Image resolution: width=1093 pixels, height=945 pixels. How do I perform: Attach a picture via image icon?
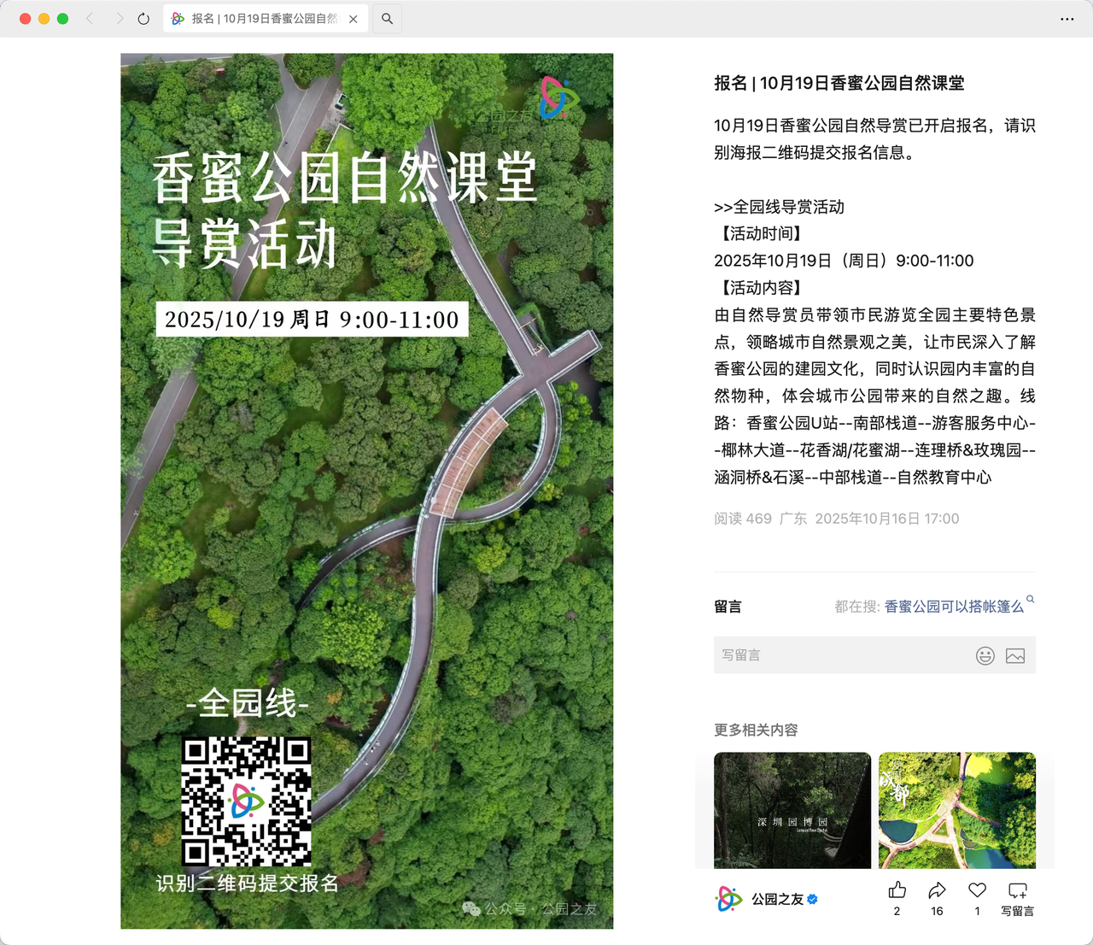coord(1015,655)
